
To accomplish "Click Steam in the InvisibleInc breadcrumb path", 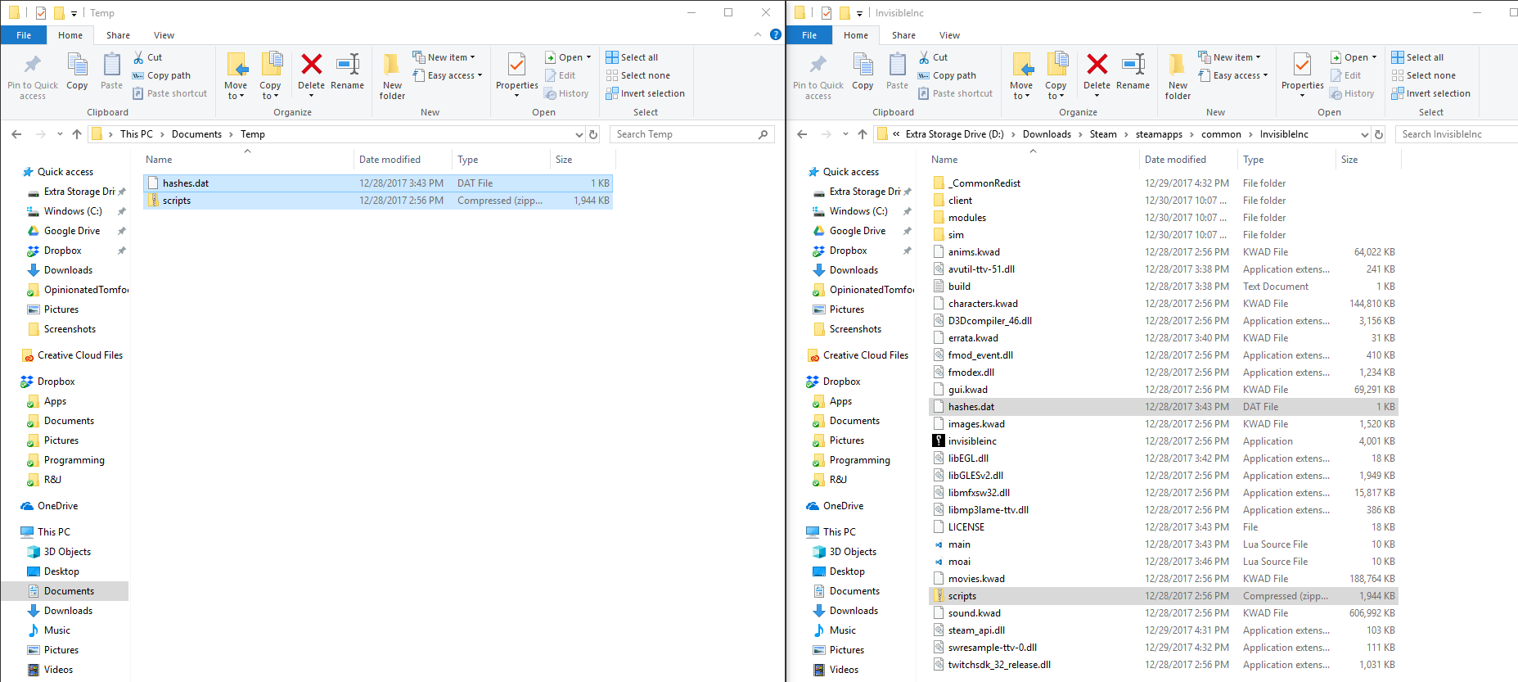I will [x=1102, y=134].
